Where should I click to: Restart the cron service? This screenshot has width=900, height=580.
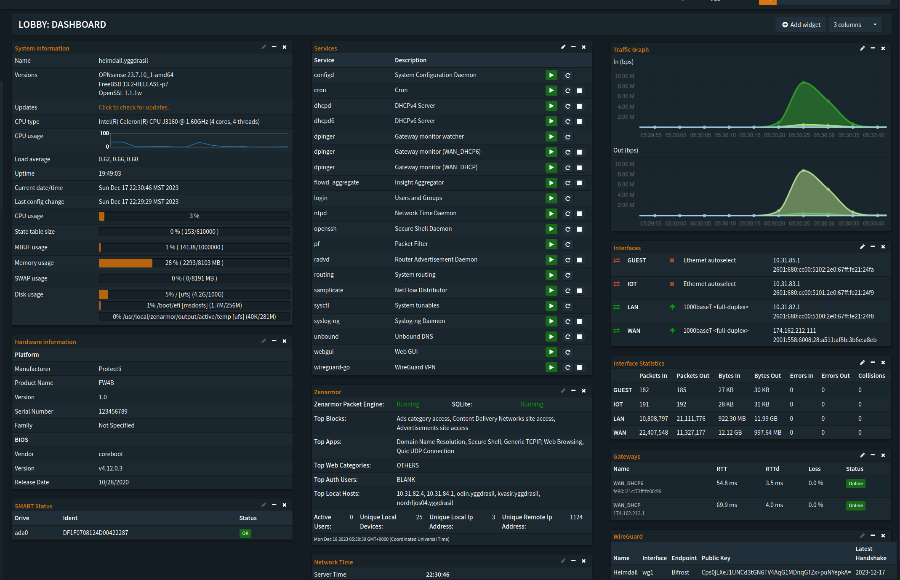pyautogui.click(x=567, y=91)
